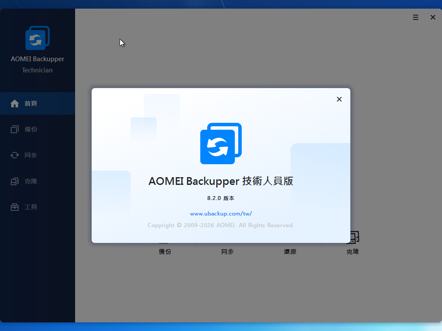
Task: Click the Technician label in sidebar
Action: [x=38, y=70]
